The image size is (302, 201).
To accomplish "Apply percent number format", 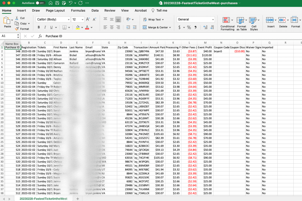I will coord(189,27).
